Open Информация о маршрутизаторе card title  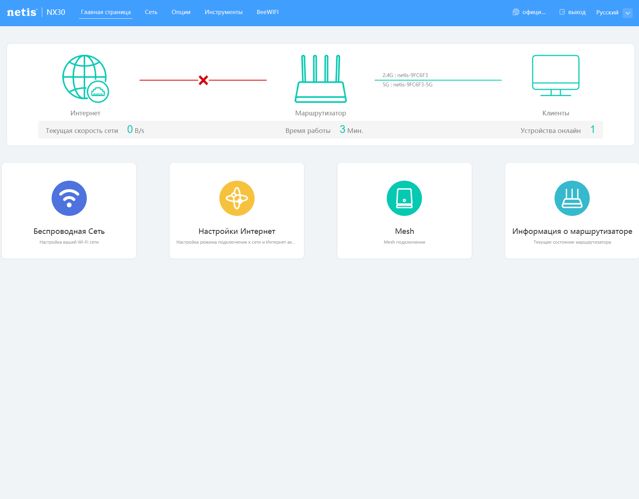coord(572,231)
